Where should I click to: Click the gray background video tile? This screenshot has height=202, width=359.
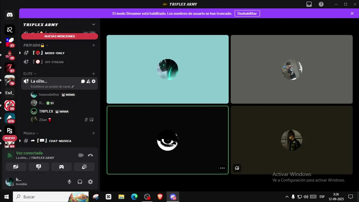[x=292, y=69]
